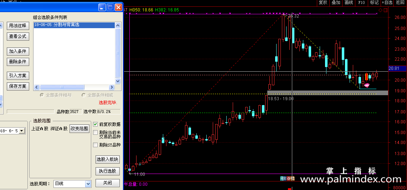This screenshot has width=407, height=190.
Task: Add stock via +自选 button
Action: tap(387, 2)
